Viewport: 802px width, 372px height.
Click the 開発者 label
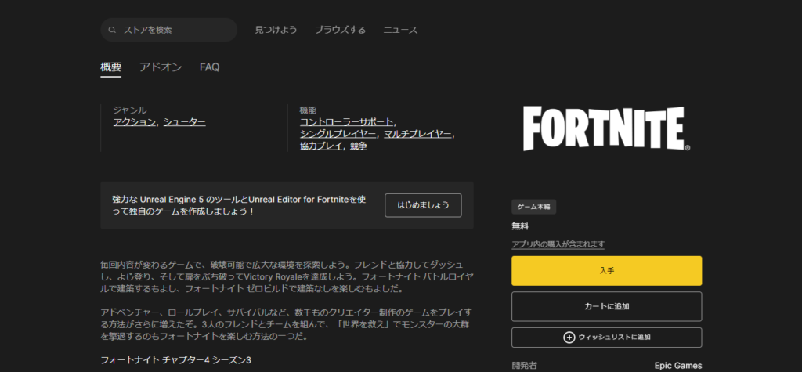tap(524, 366)
